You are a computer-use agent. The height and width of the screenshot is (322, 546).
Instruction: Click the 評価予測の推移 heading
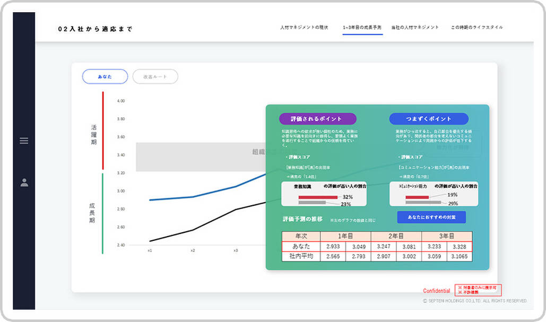pyautogui.click(x=302, y=219)
